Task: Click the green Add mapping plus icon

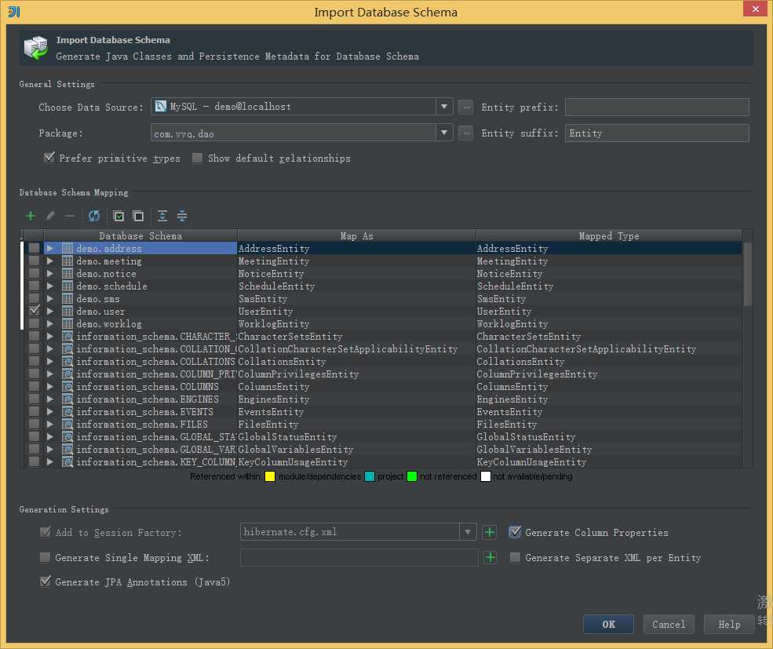Action: [31, 216]
